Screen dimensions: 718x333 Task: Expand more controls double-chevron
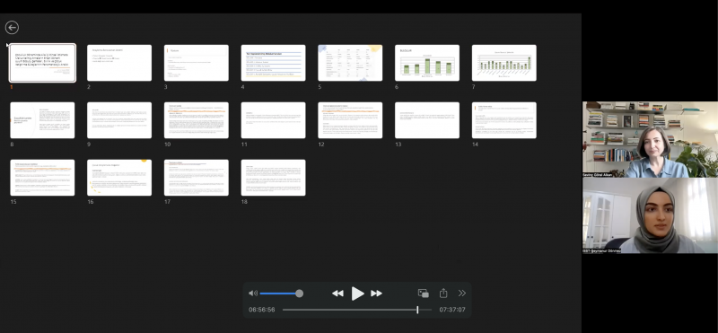pos(462,294)
